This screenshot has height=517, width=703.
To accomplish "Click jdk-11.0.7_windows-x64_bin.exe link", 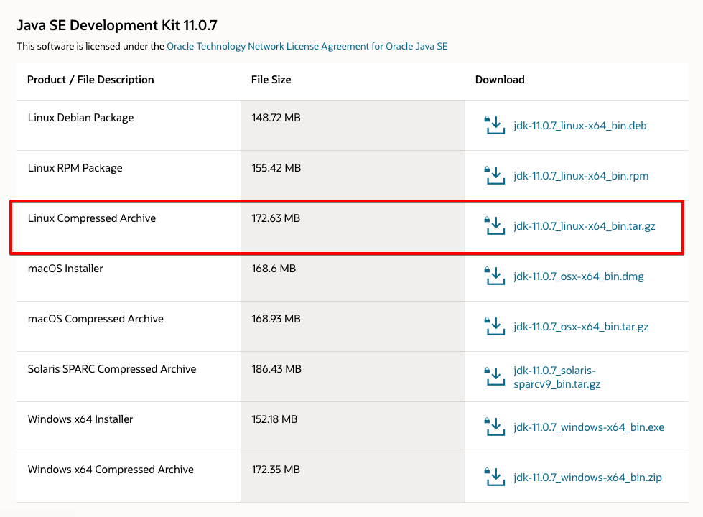I will coord(589,427).
